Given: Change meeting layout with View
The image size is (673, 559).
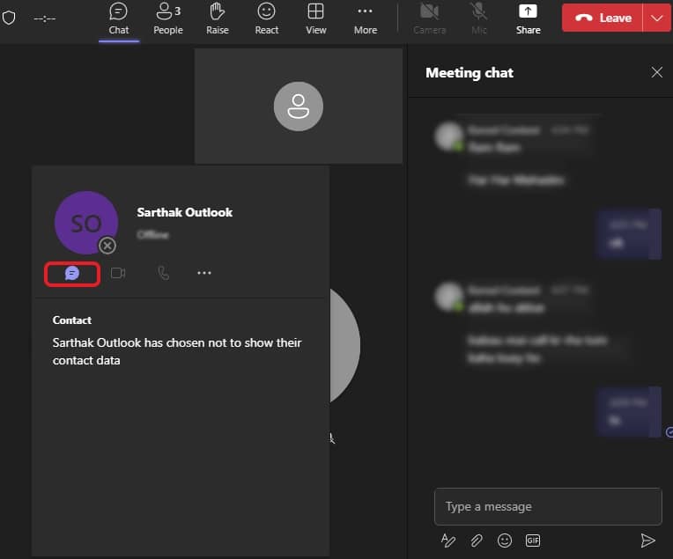Looking at the screenshot, I should [x=316, y=18].
